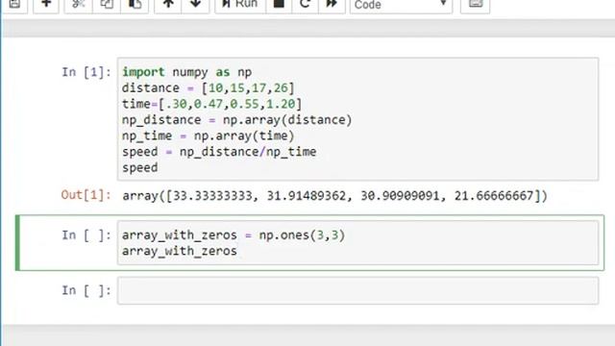Click the save notebook icon

pyautogui.click(x=15, y=5)
